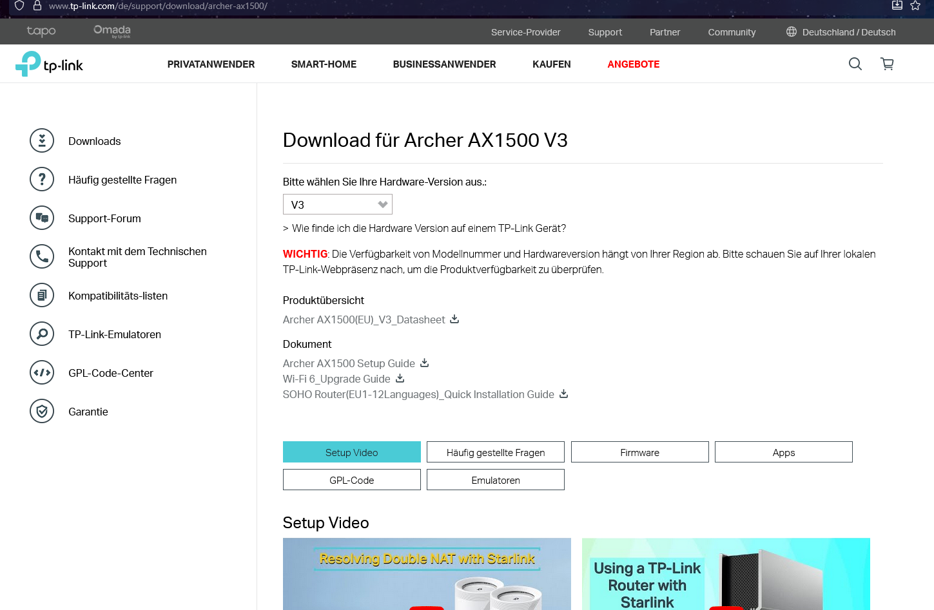Switch to the Emulatoren tab

(x=496, y=480)
